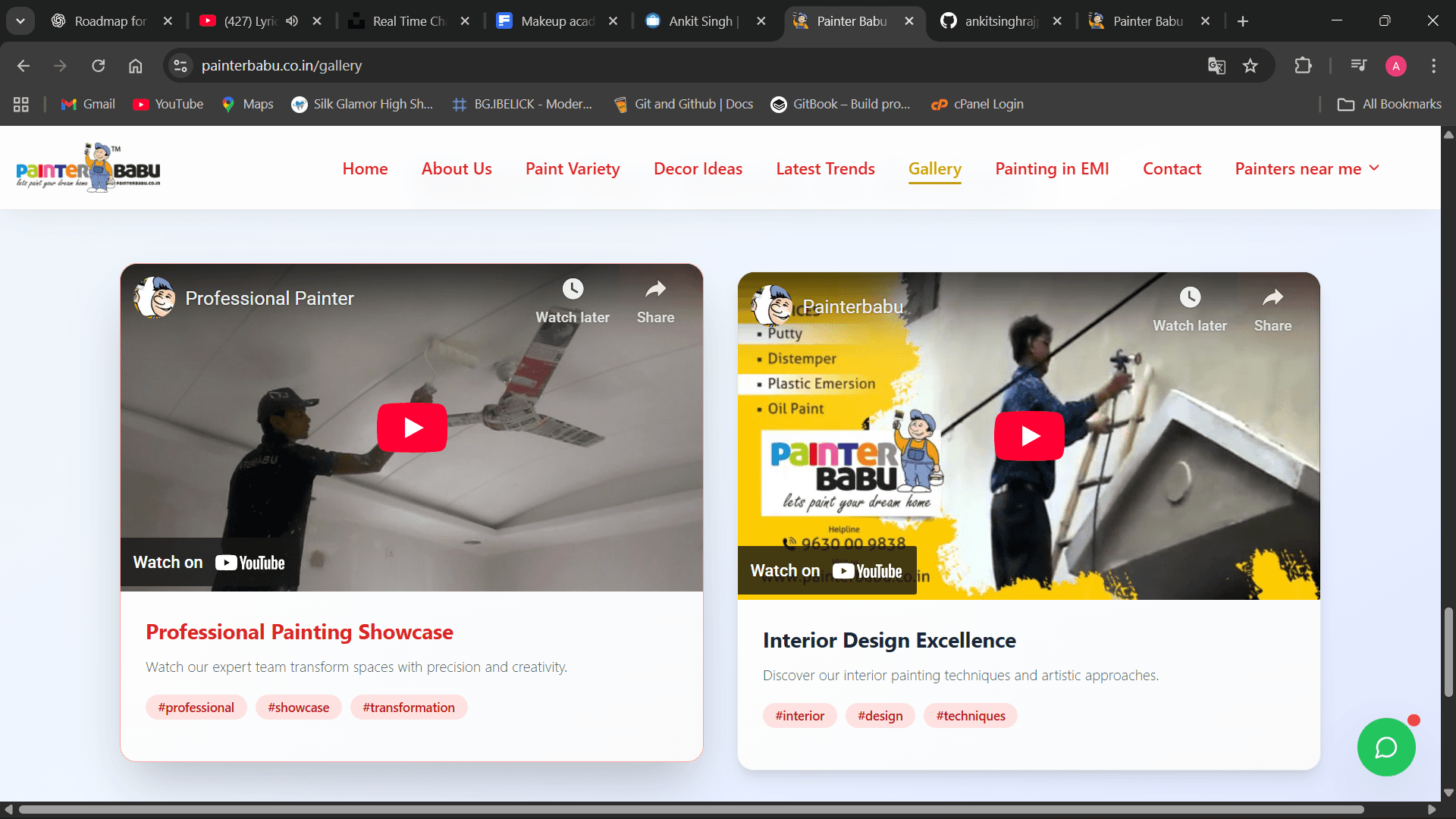Open Watch on YouTube link for Painterbabu video
1456x819 pixels.
pyautogui.click(x=827, y=571)
